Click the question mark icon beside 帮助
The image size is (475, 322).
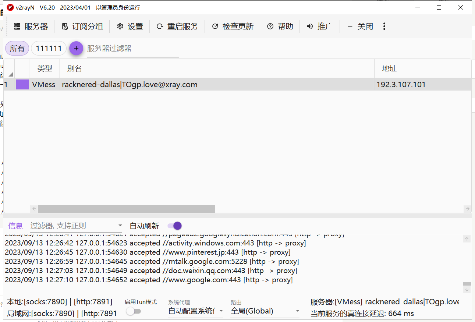pyautogui.click(x=270, y=26)
